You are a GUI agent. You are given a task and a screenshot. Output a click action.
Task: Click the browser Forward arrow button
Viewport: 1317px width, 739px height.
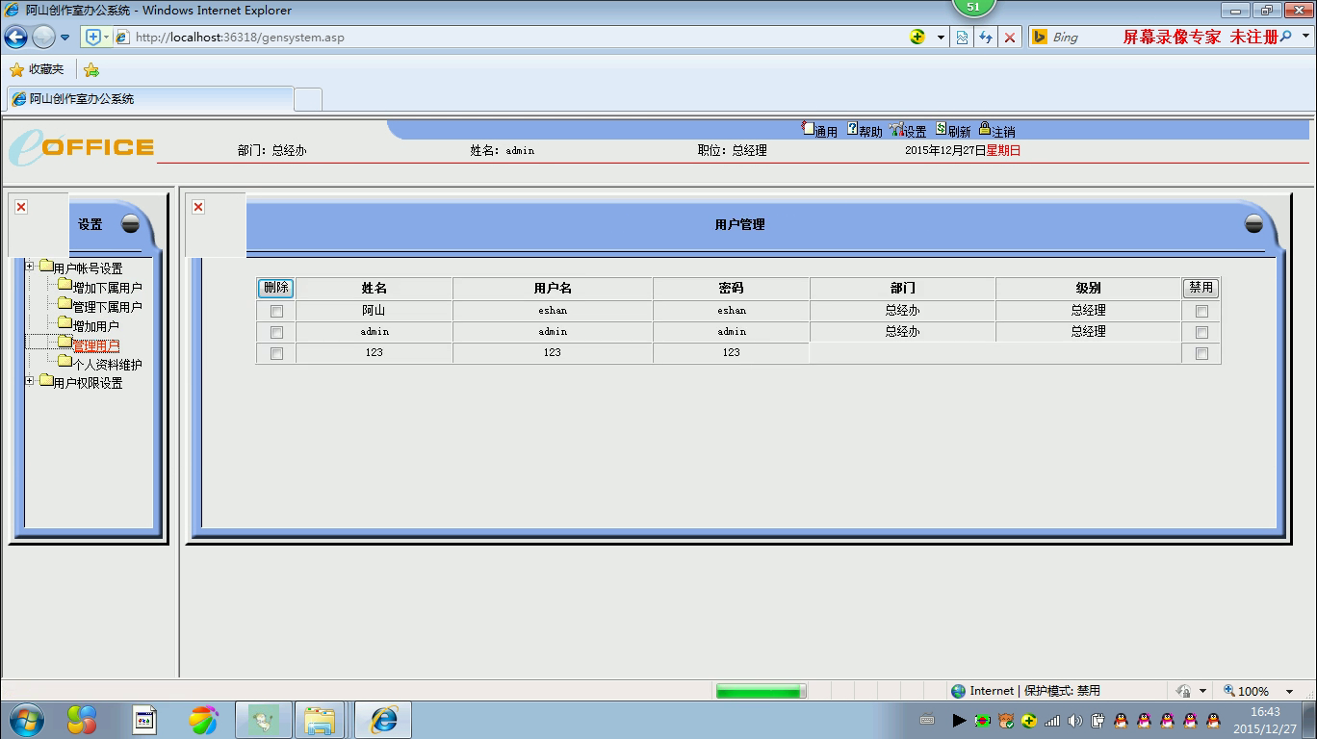point(43,38)
